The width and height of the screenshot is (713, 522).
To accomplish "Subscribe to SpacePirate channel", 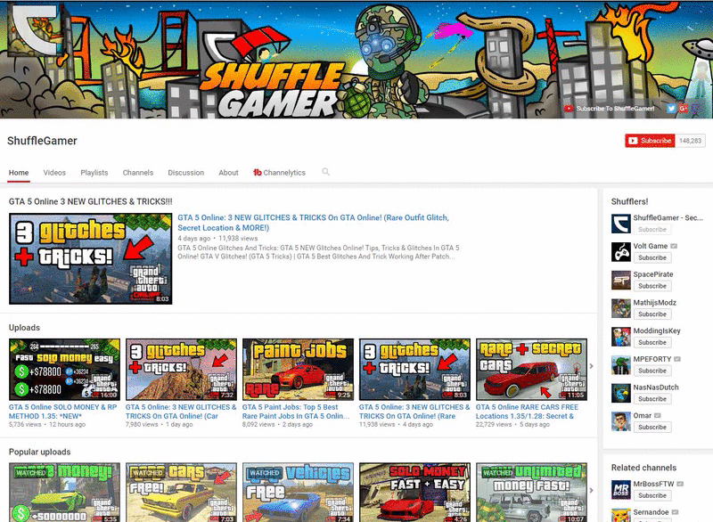I will coord(652,286).
